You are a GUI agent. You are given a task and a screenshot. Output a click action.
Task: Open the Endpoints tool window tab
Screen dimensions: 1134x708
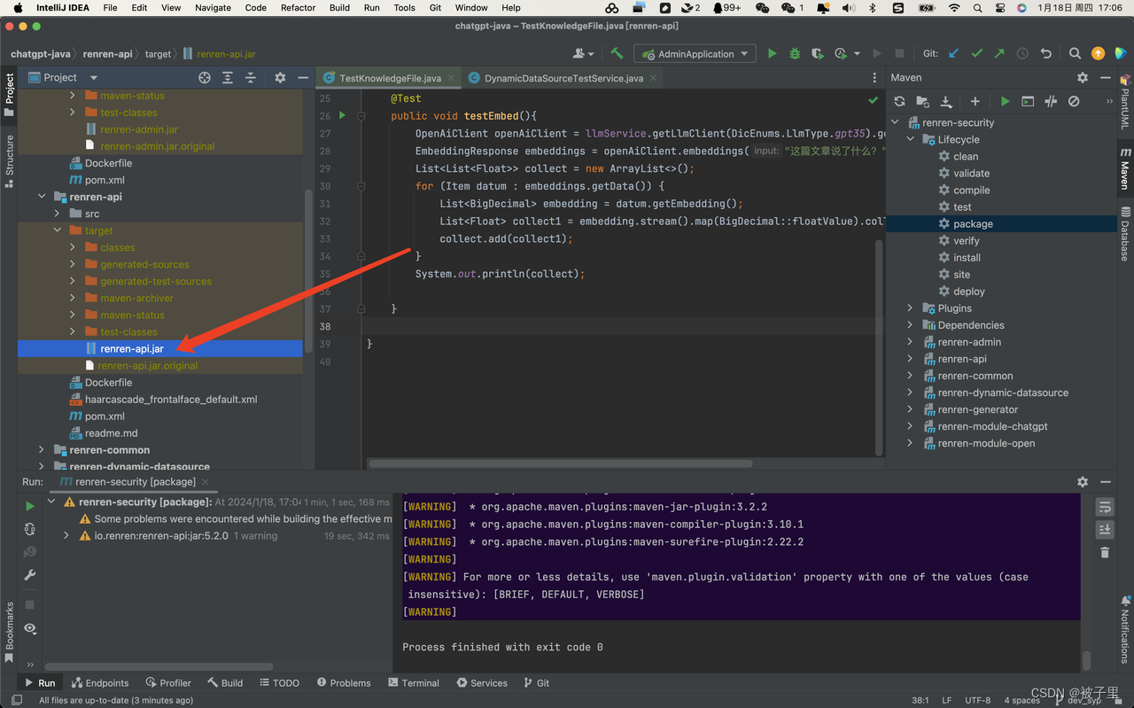100,682
